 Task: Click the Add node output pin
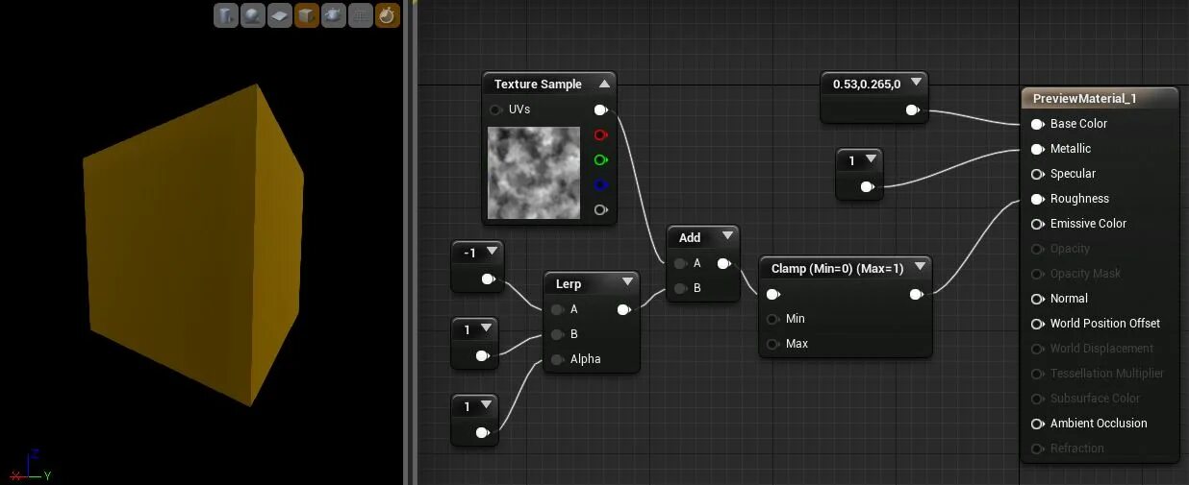click(x=724, y=263)
